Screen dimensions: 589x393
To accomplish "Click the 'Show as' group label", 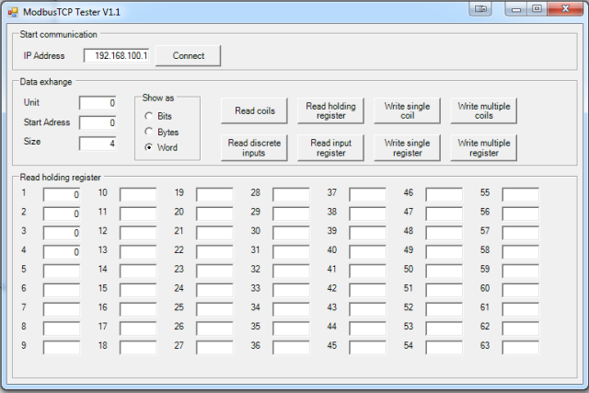I will (157, 98).
